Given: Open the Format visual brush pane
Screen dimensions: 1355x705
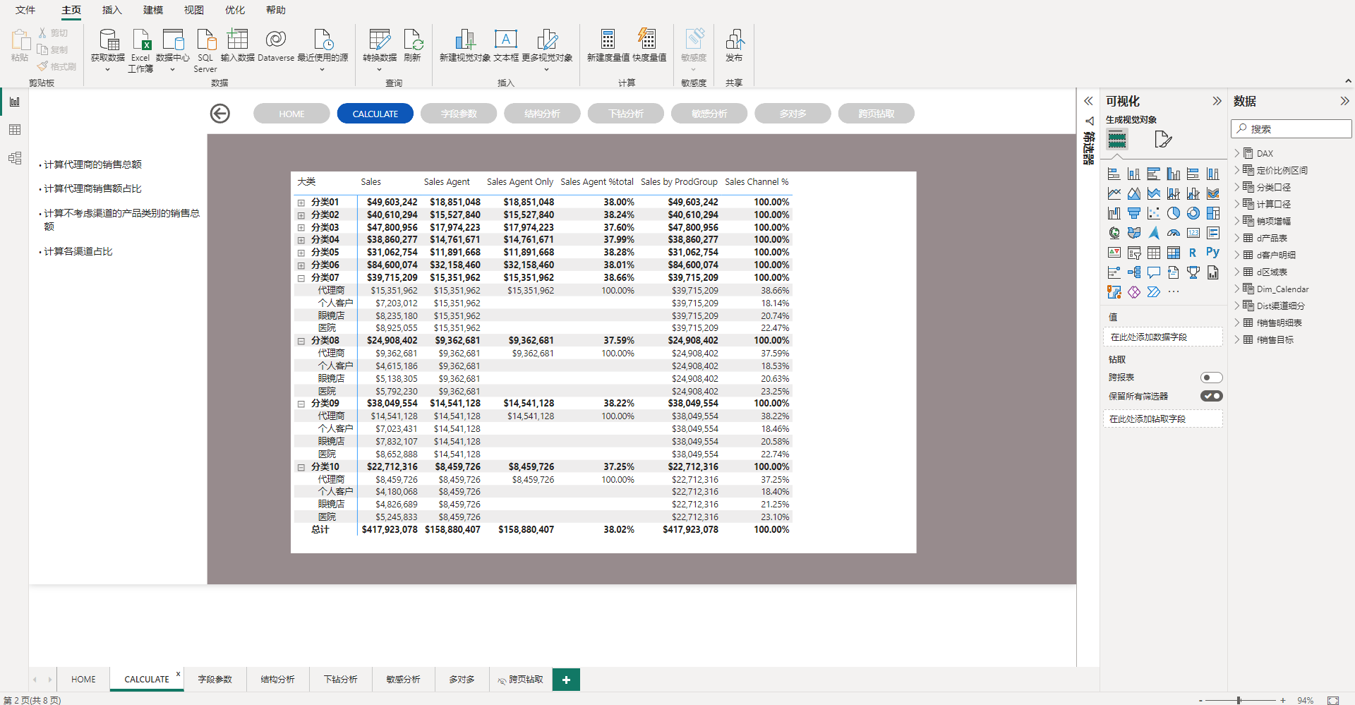Looking at the screenshot, I should pyautogui.click(x=1163, y=140).
